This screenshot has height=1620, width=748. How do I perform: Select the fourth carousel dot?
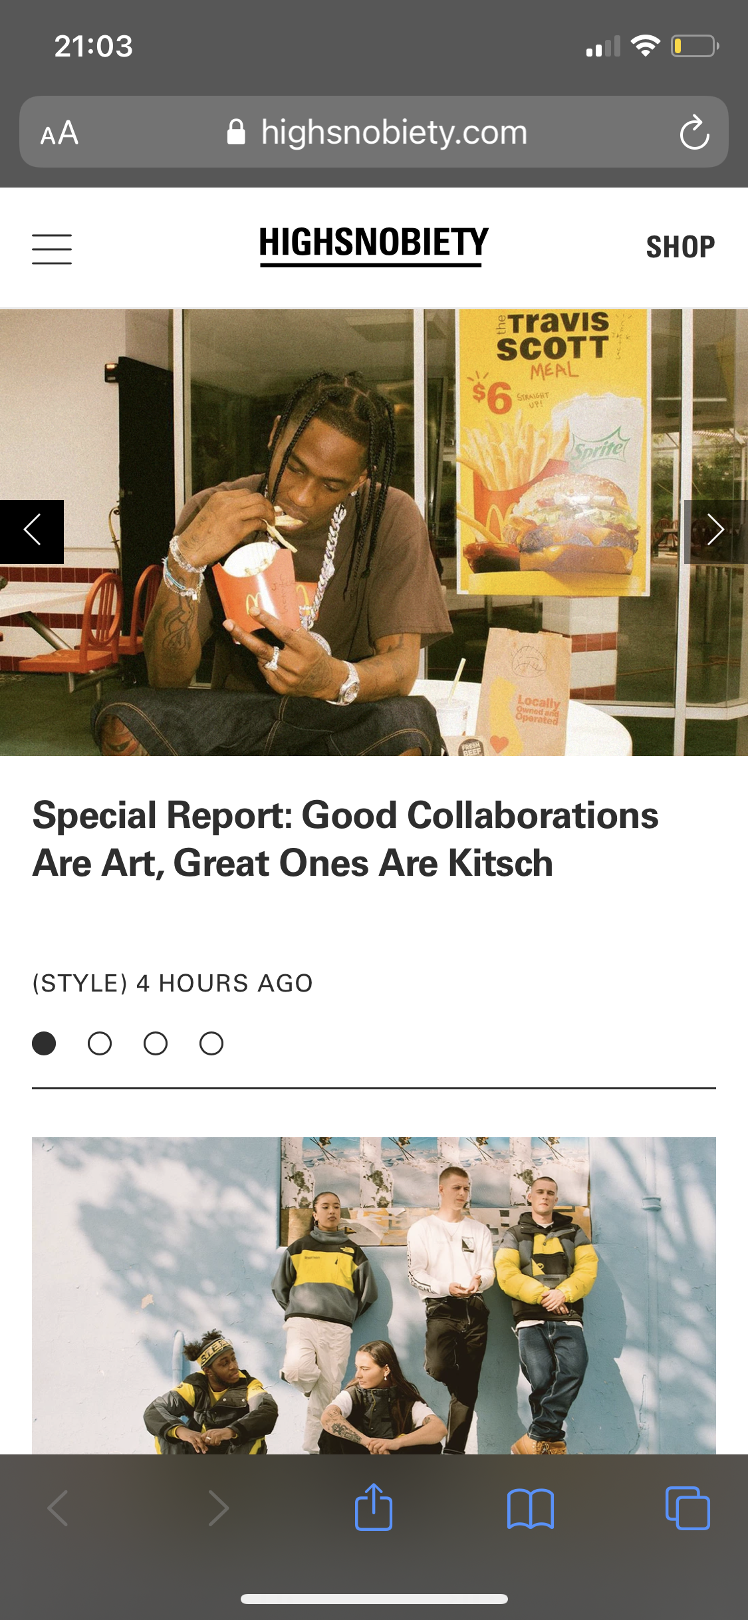click(211, 1043)
